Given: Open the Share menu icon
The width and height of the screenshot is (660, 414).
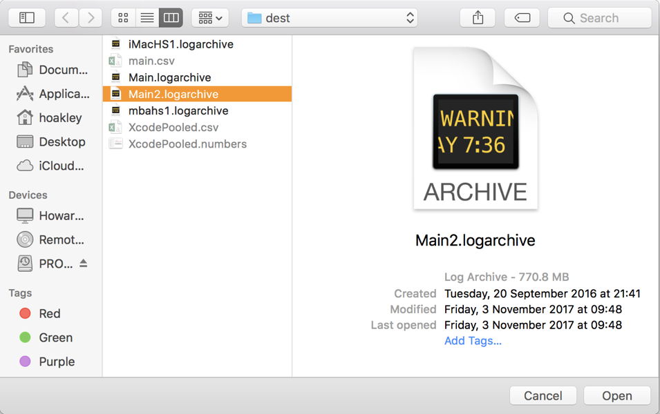Looking at the screenshot, I should [477, 17].
